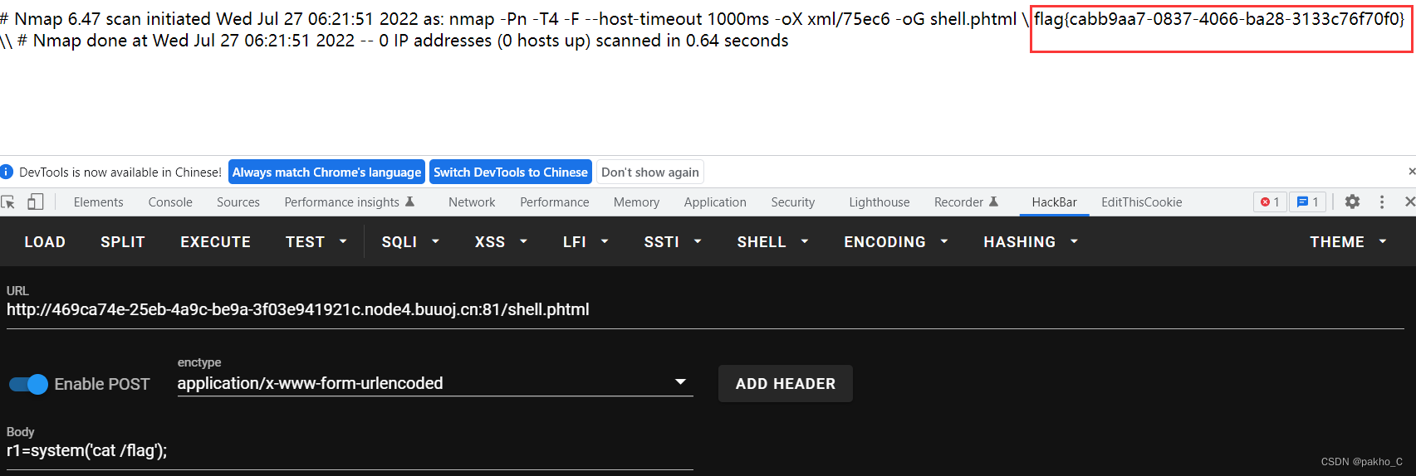1416x476 pixels.
Task: Open the DevTools three-dot menu
Action: (x=1382, y=202)
